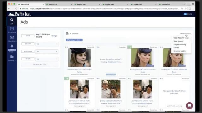The image size is (202, 113).
Task: Reload the page with the refresh icon
Action: 16,8
